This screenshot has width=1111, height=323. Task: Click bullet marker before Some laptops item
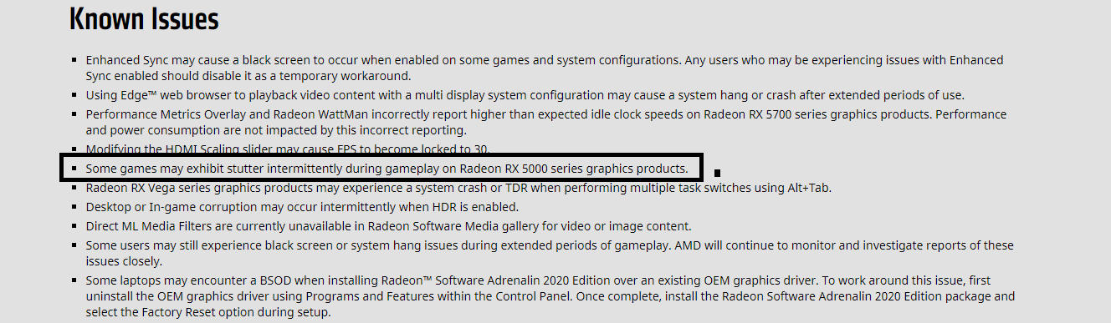point(74,281)
